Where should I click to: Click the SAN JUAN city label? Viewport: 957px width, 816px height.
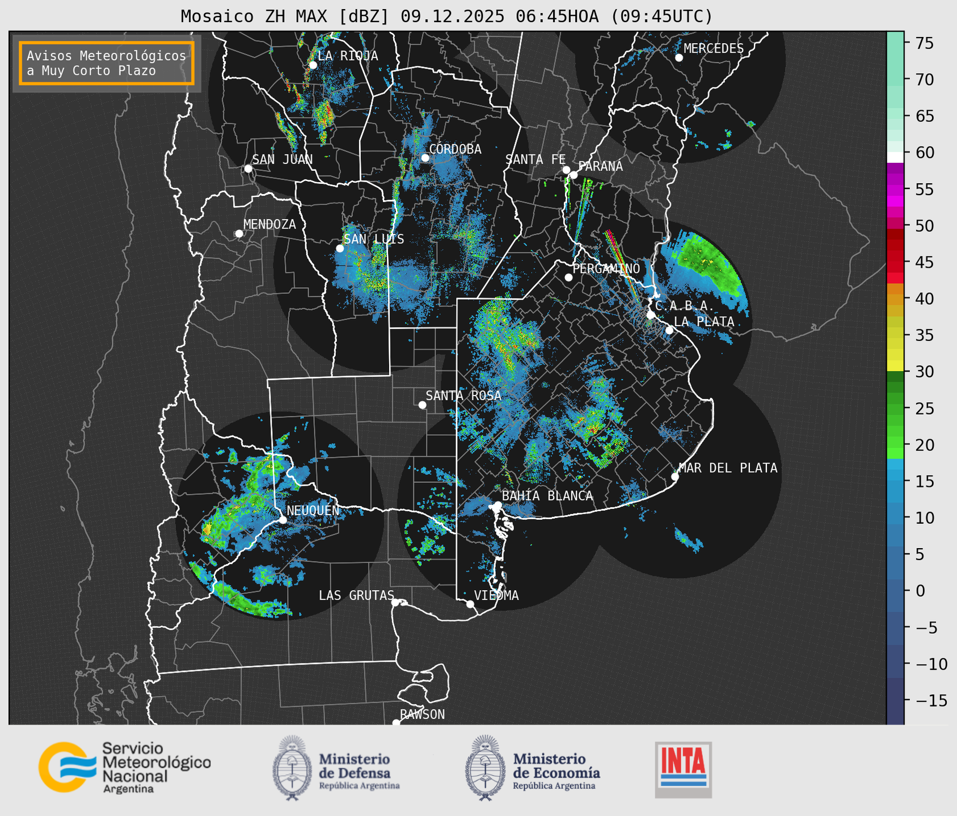(x=282, y=159)
